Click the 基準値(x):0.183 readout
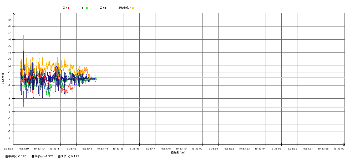 (16, 156)
